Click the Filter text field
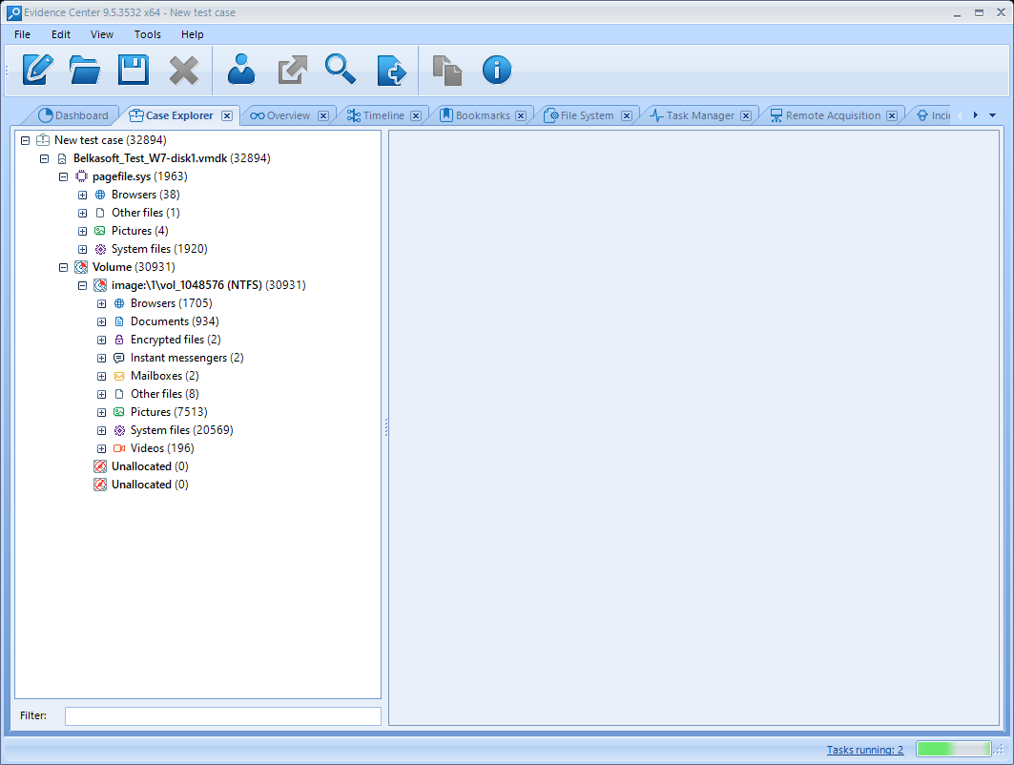 pyautogui.click(x=222, y=715)
